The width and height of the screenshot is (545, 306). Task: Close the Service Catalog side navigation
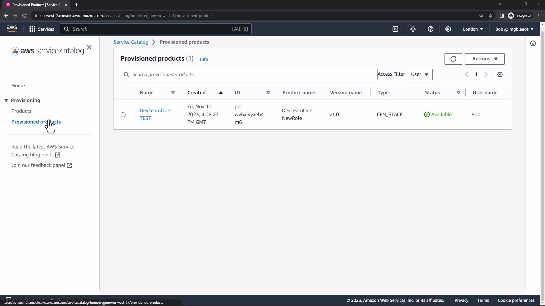pyautogui.click(x=89, y=47)
